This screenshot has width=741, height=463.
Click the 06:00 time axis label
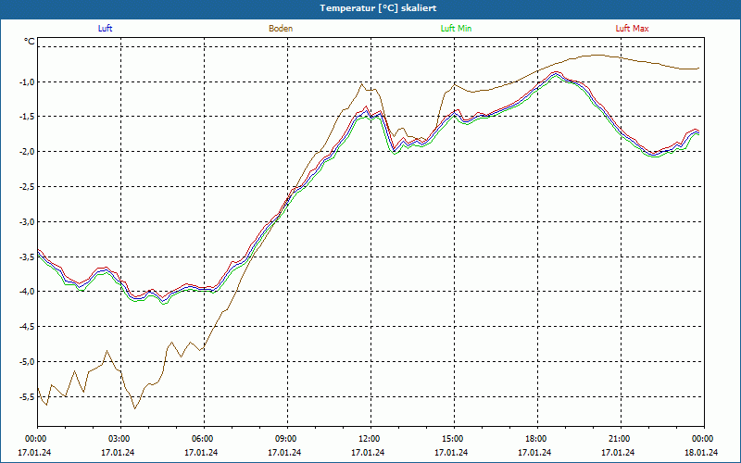click(201, 438)
